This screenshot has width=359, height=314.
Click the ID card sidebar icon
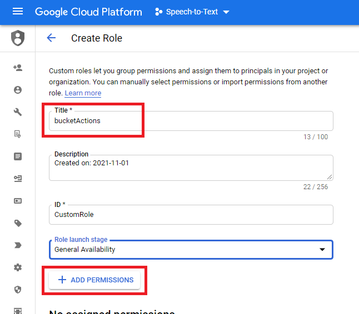[18, 201]
